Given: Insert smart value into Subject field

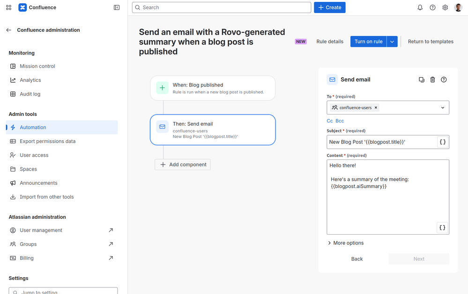Looking at the screenshot, I should click(443, 142).
